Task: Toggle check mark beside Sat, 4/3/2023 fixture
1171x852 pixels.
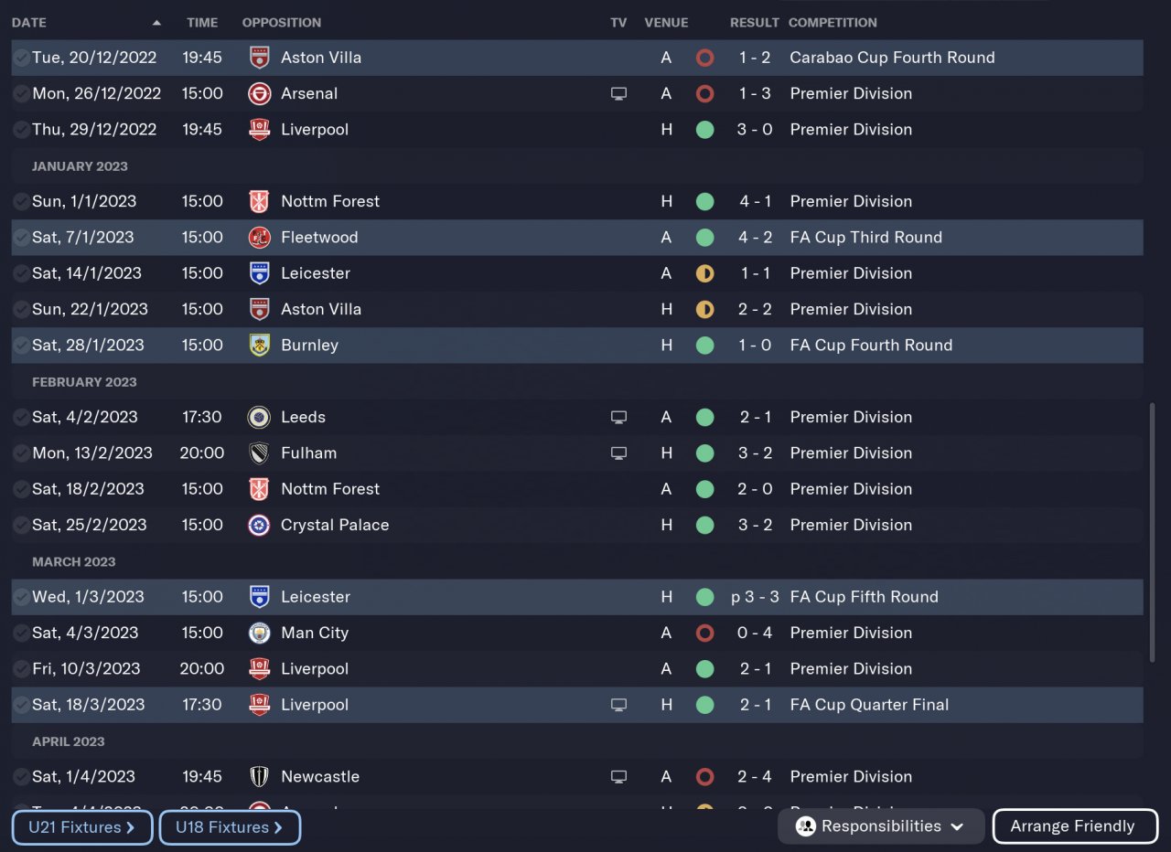Action: [x=20, y=633]
